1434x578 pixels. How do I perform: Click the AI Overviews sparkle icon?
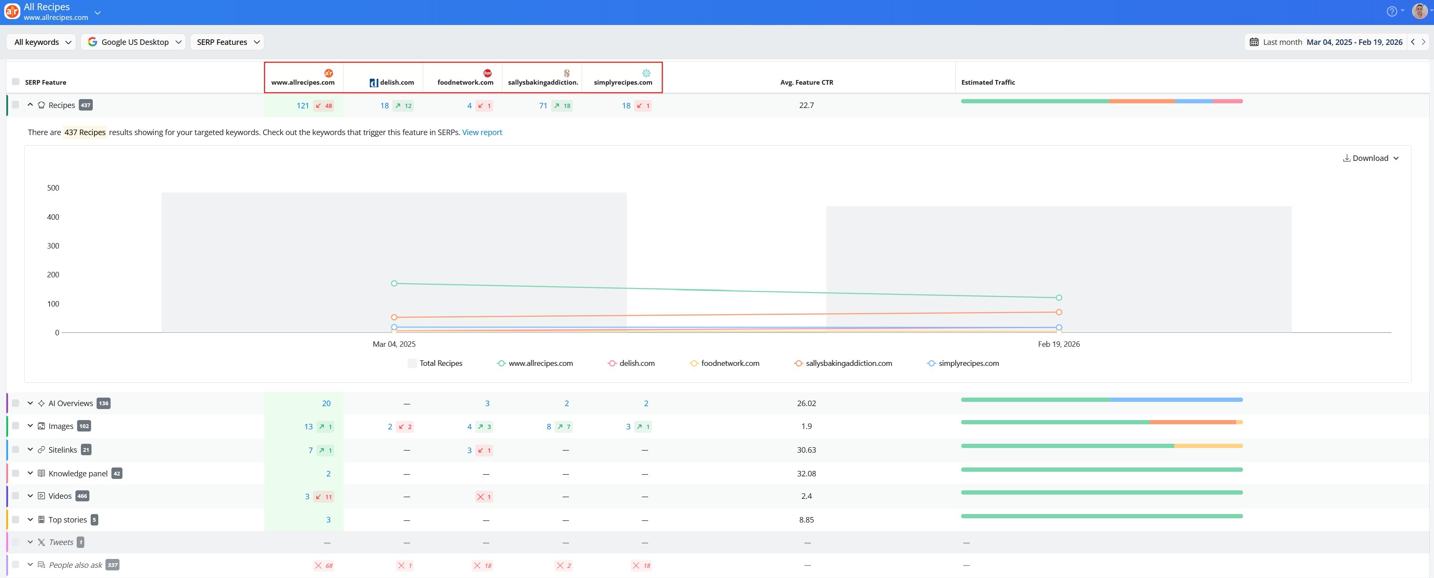(41, 403)
